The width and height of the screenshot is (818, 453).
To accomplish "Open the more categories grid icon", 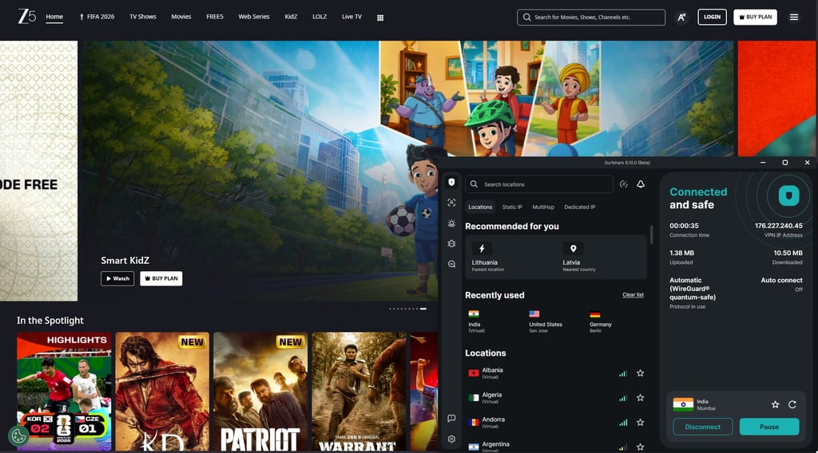I will 380,18.
